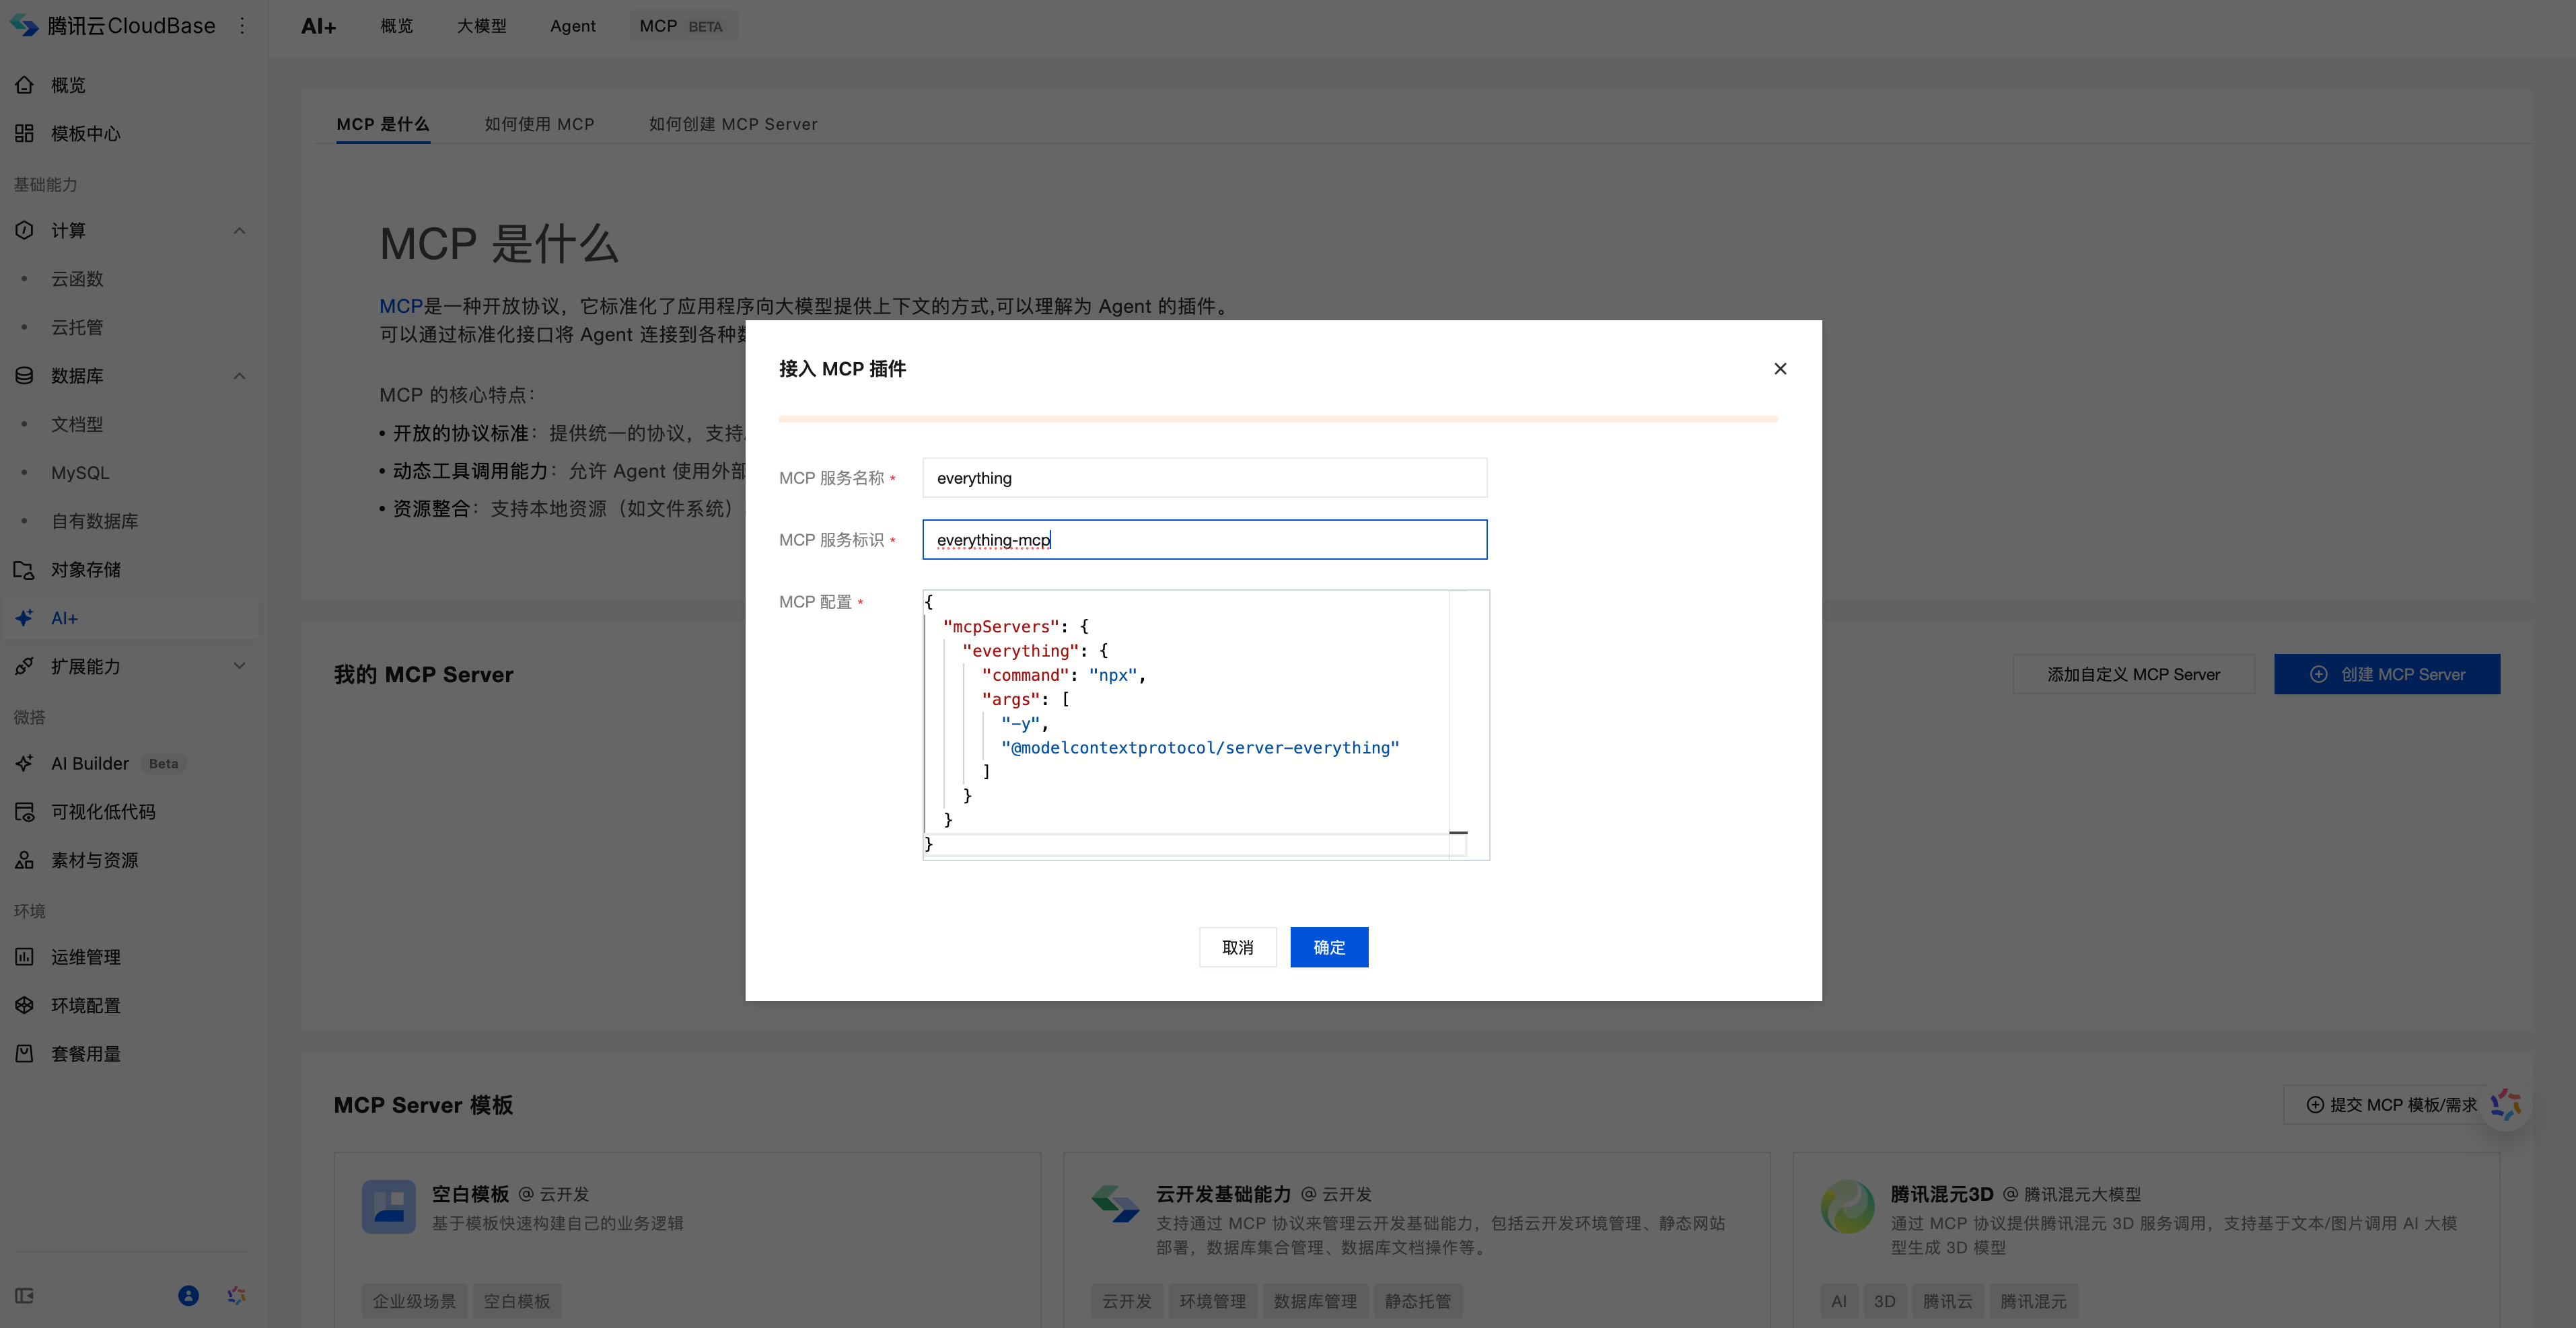
Task: Click the 环境管理 tag
Action: coord(1213,1301)
